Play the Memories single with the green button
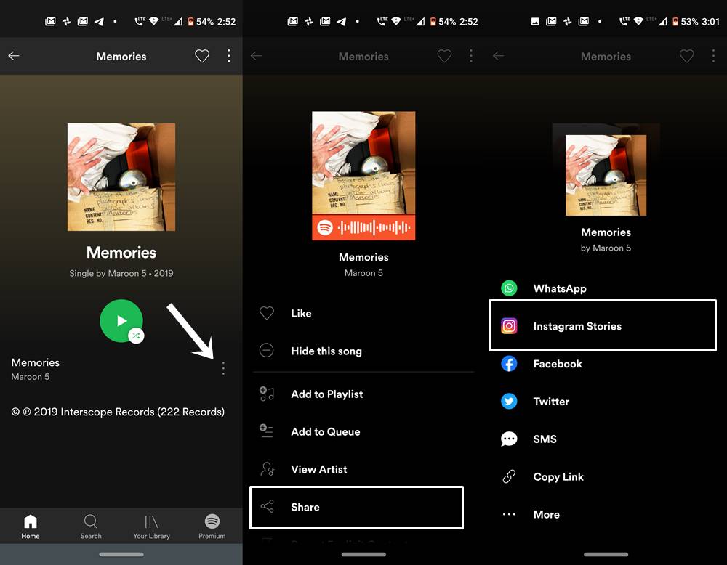This screenshot has width=727, height=565. (x=121, y=320)
